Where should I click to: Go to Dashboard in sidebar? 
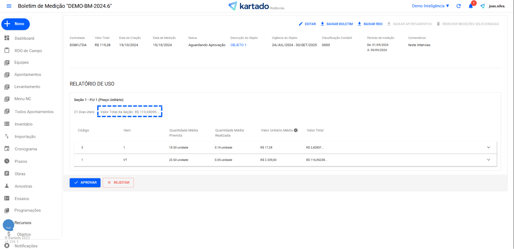(24, 38)
